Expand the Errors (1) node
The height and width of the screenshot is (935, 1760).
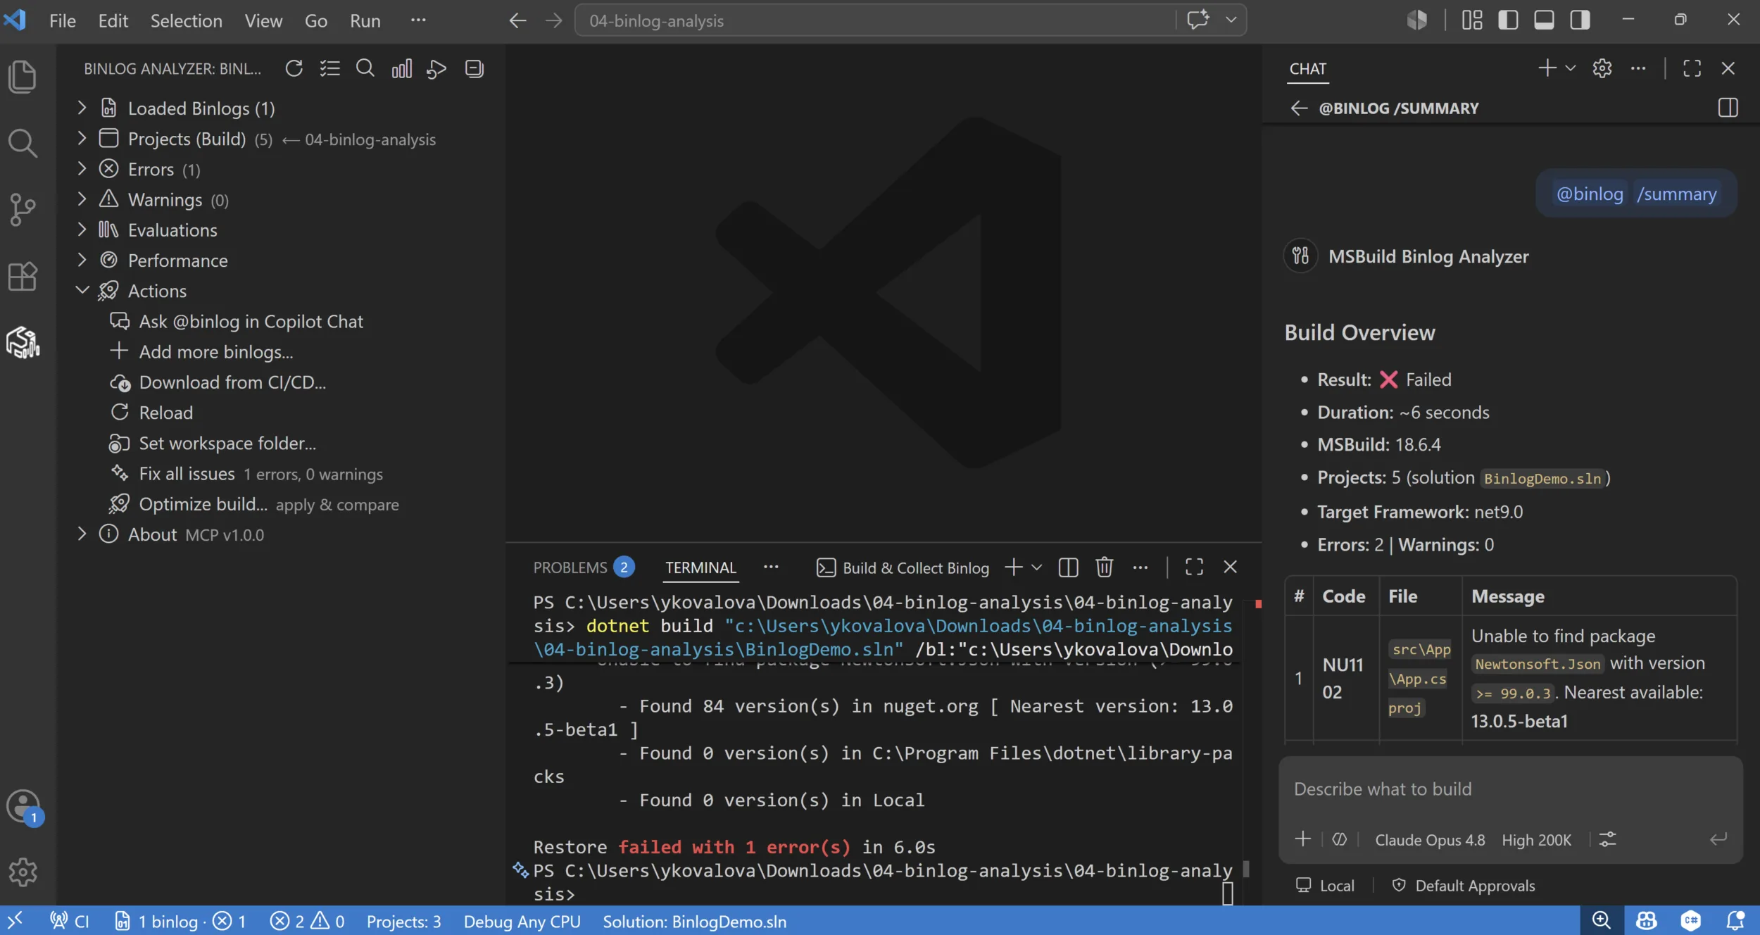[x=82, y=169]
